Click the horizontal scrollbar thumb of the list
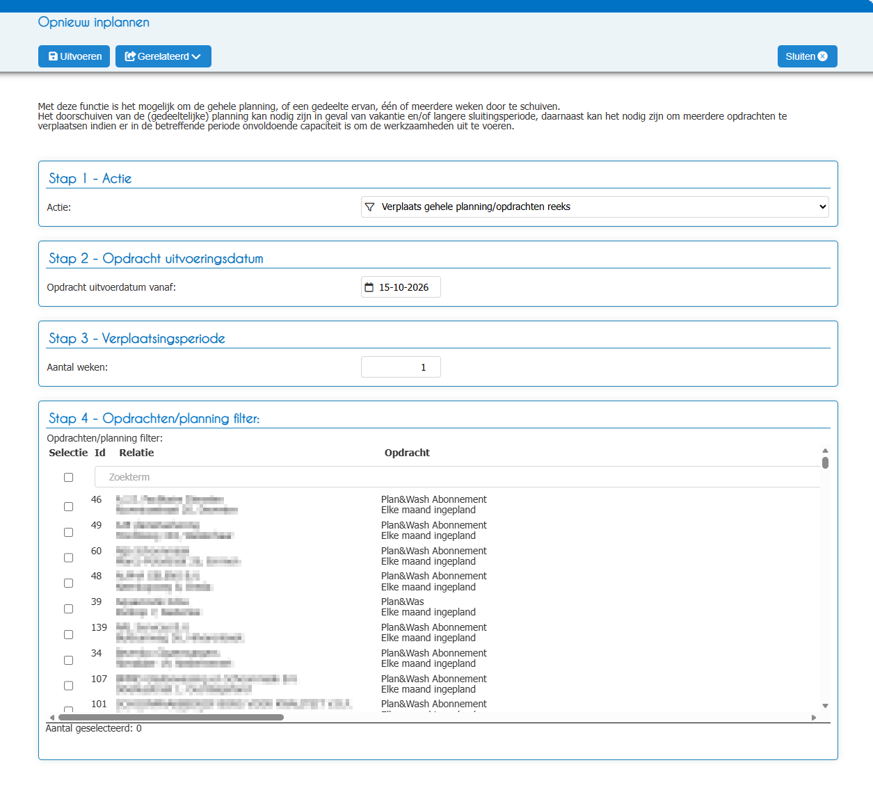Image resolution: width=873 pixels, height=790 pixels. (x=171, y=718)
